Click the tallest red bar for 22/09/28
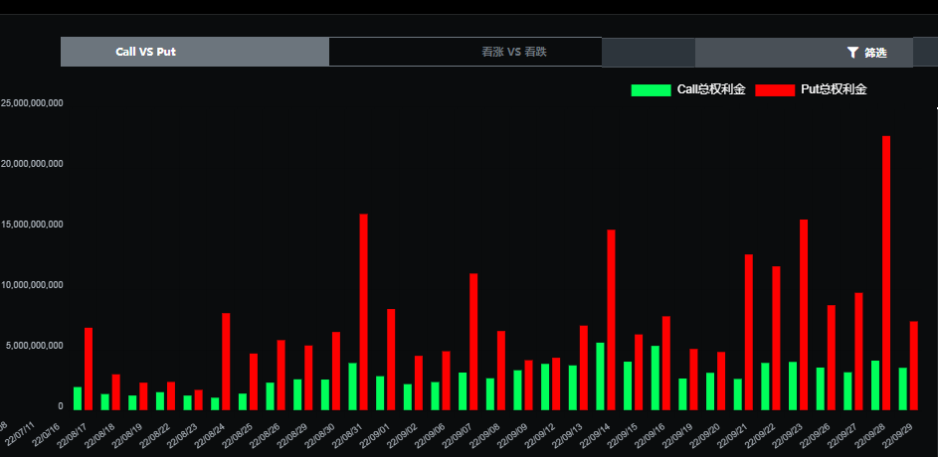The width and height of the screenshot is (938, 457). (x=886, y=273)
